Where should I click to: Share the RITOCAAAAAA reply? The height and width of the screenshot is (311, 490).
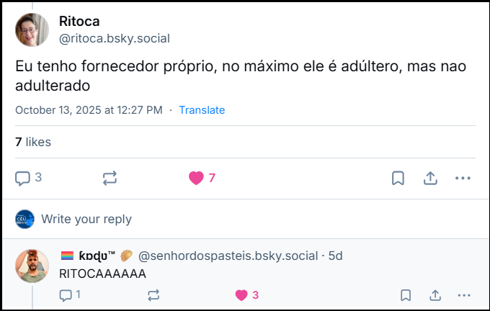coord(435,294)
